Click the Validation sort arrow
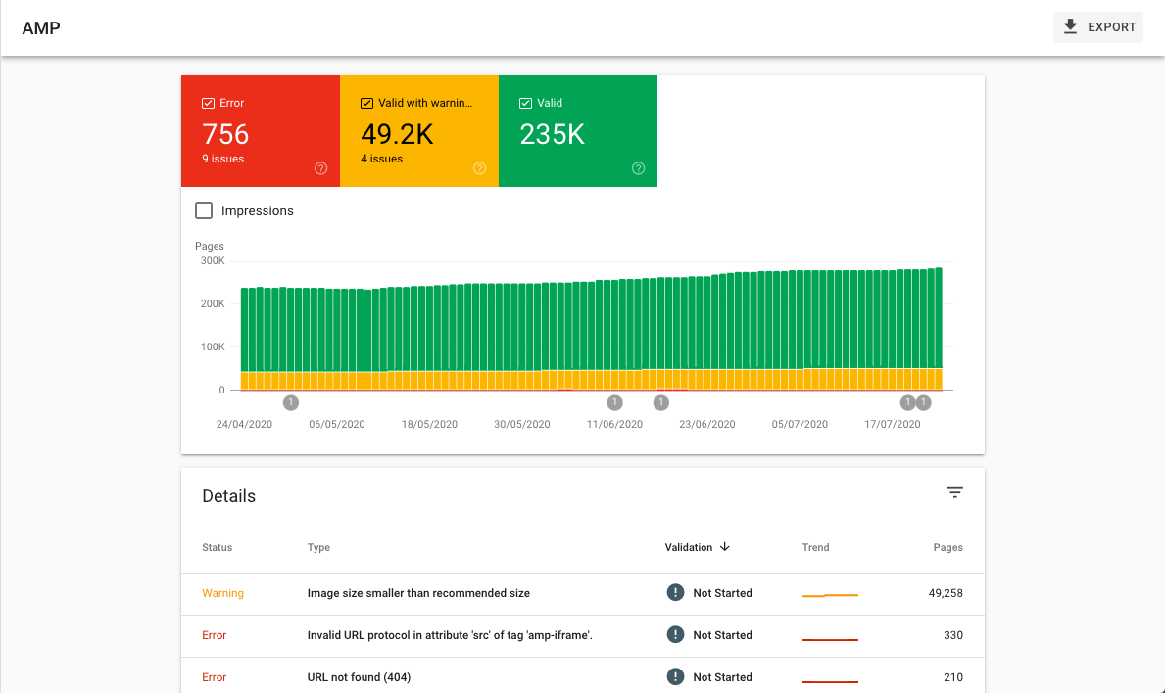 pos(724,547)
